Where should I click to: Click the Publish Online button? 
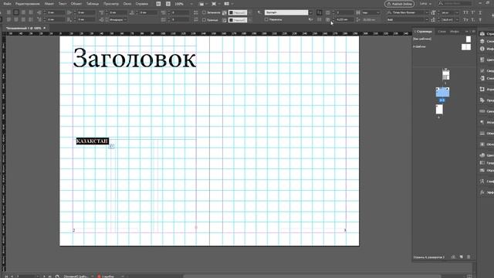(x=399, y=4)
